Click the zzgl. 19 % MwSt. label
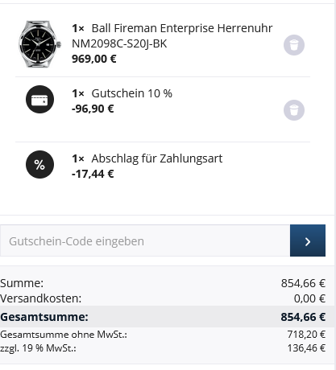This screenshot has height=370, width=336. 38,348
